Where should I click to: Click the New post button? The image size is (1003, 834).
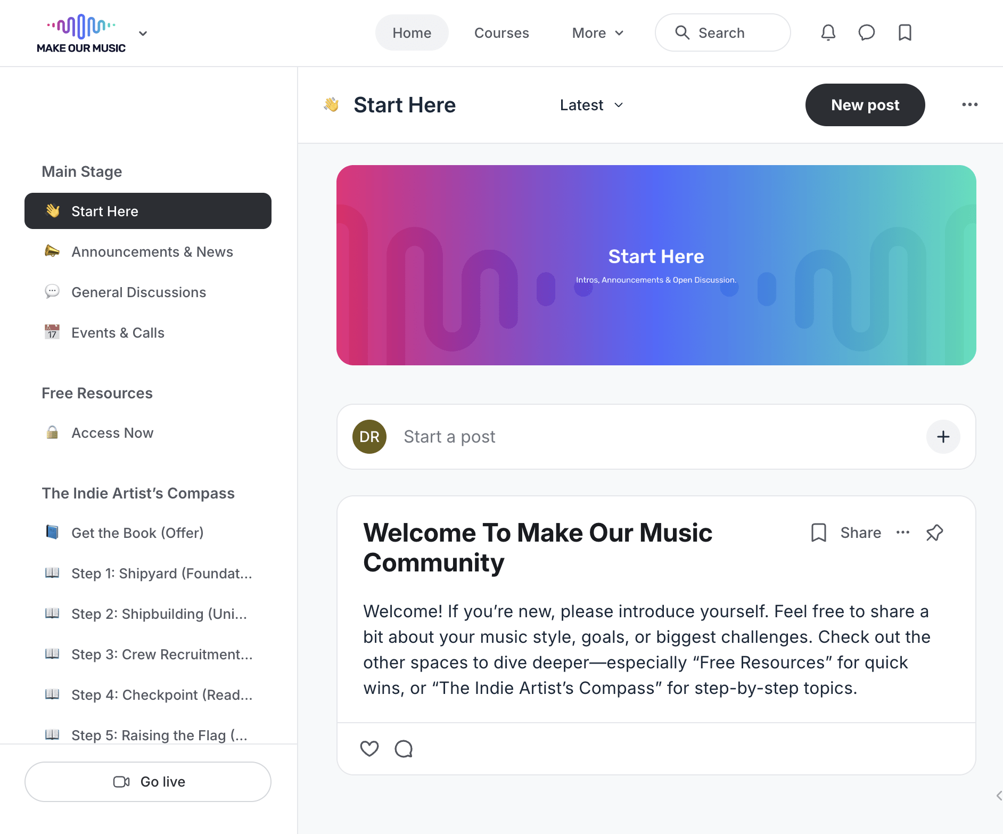pyautogui.click(x=865, y=105)
